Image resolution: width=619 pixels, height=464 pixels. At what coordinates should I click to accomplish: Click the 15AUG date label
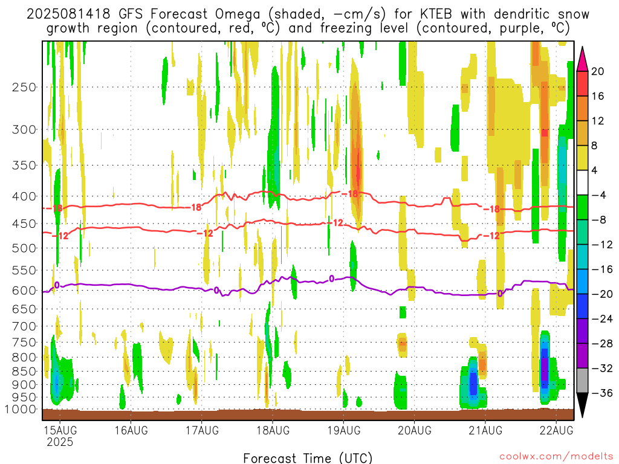60,430
